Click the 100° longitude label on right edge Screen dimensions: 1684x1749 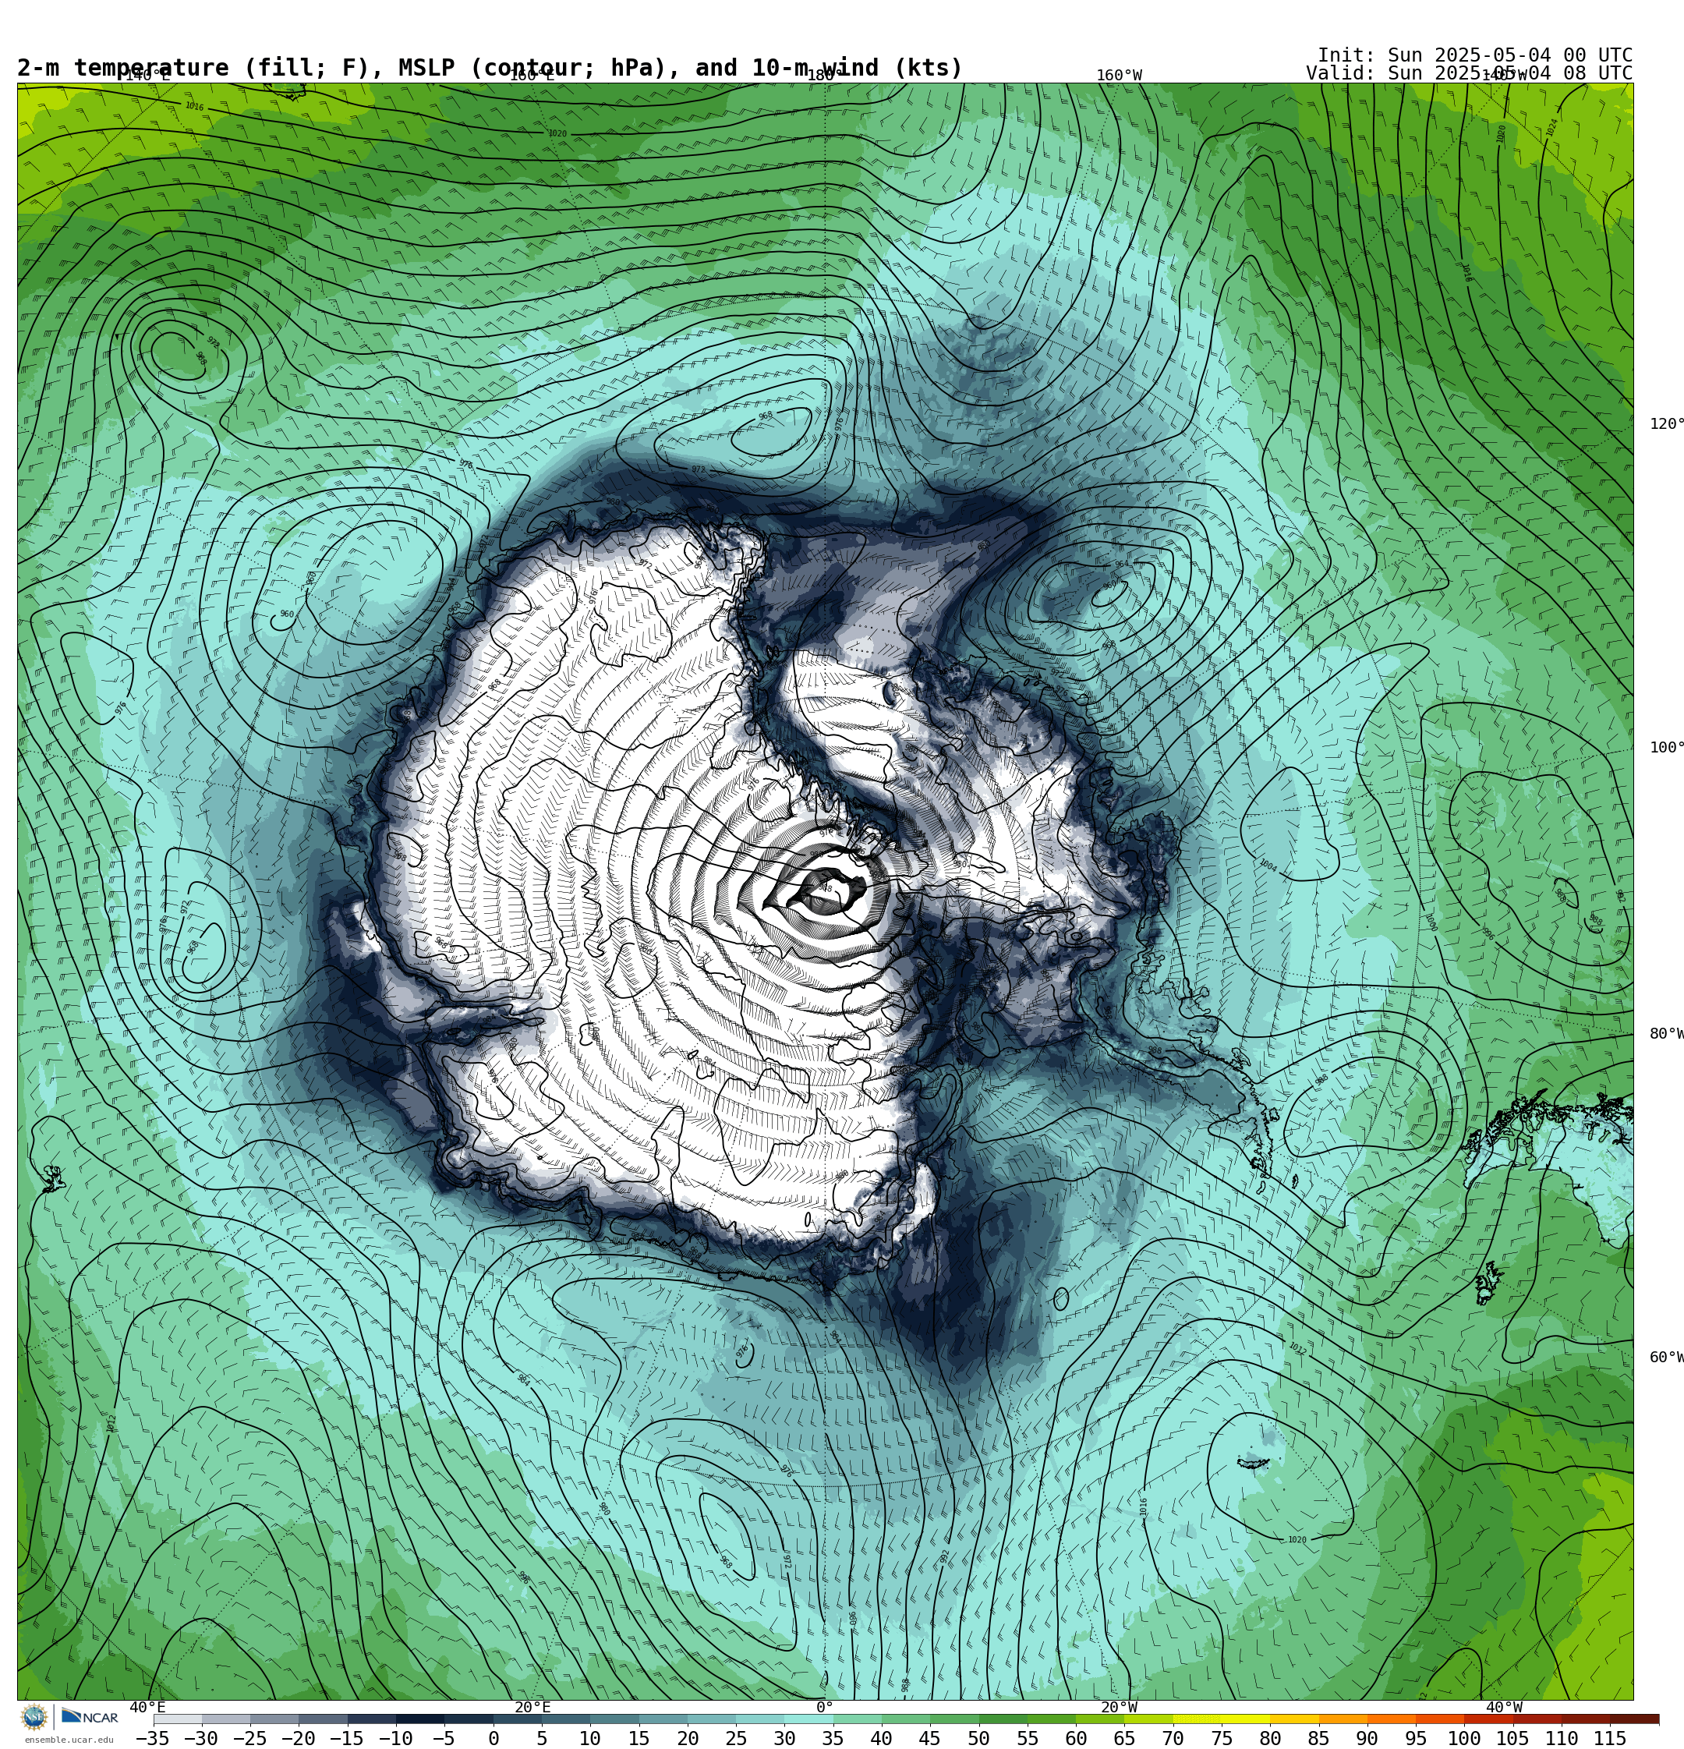point(1666,748)
